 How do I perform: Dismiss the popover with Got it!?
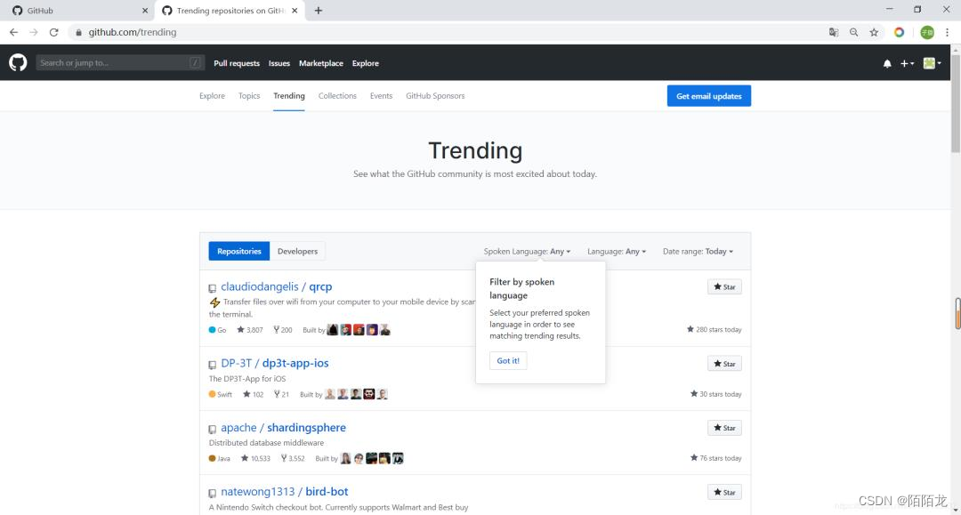[508, 361]
